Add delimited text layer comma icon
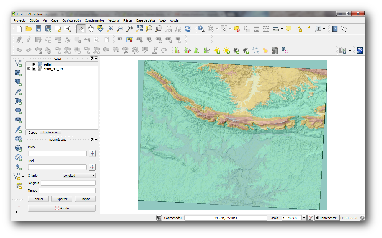 click(18, 167)
